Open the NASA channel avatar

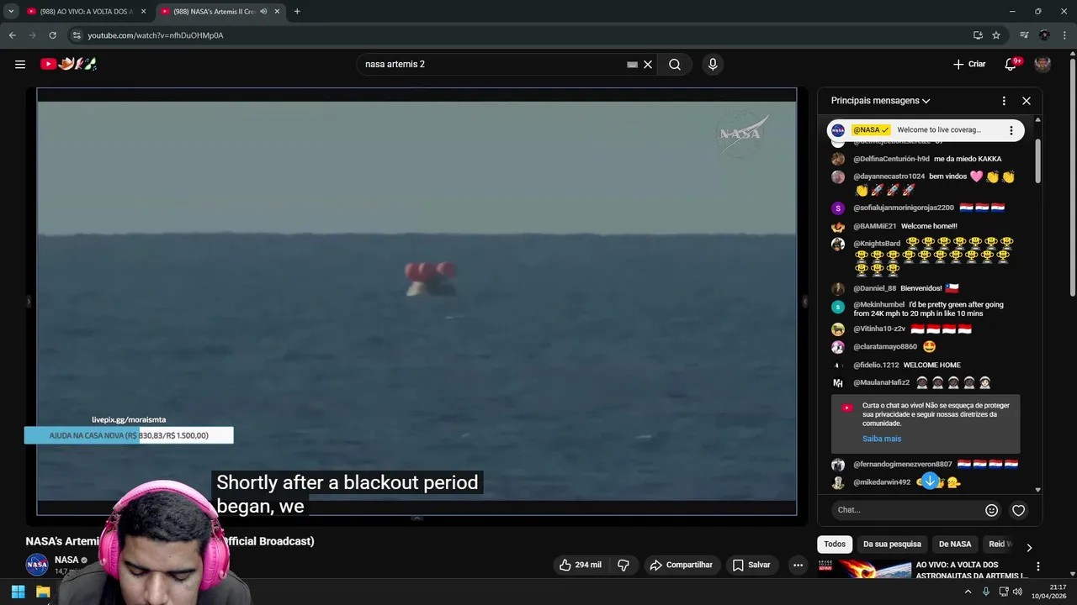pyautogui.click(x=37, y=566)
